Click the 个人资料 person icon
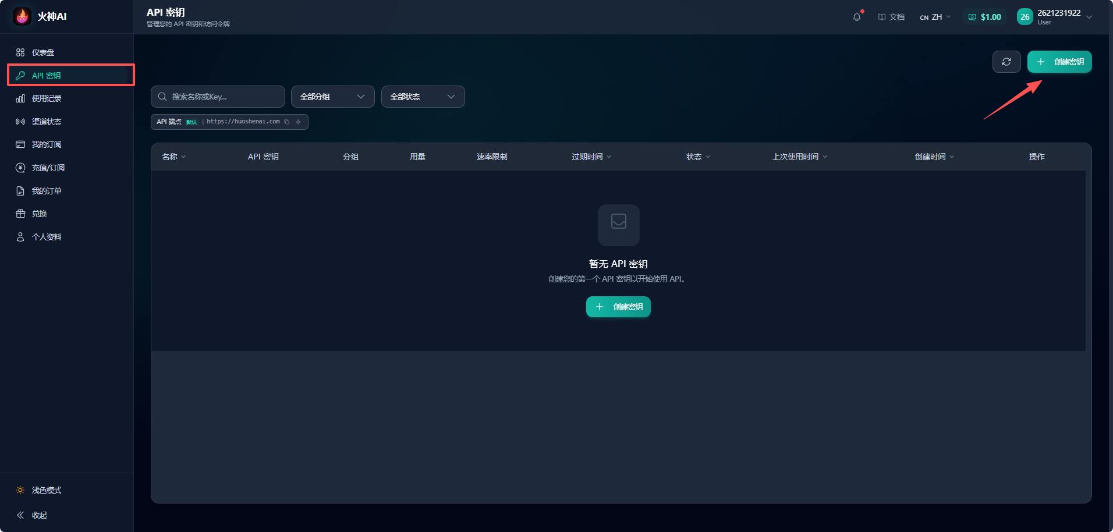The image size is (1113, 532). (x=20, y=237)
